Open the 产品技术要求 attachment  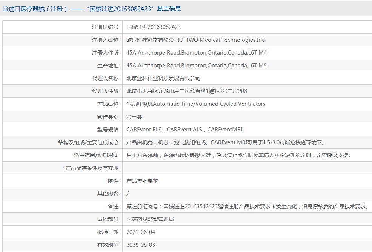(x=142, y=181)
